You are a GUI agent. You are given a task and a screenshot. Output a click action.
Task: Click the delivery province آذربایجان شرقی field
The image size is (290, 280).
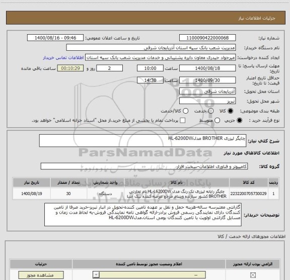pos(207,91)
